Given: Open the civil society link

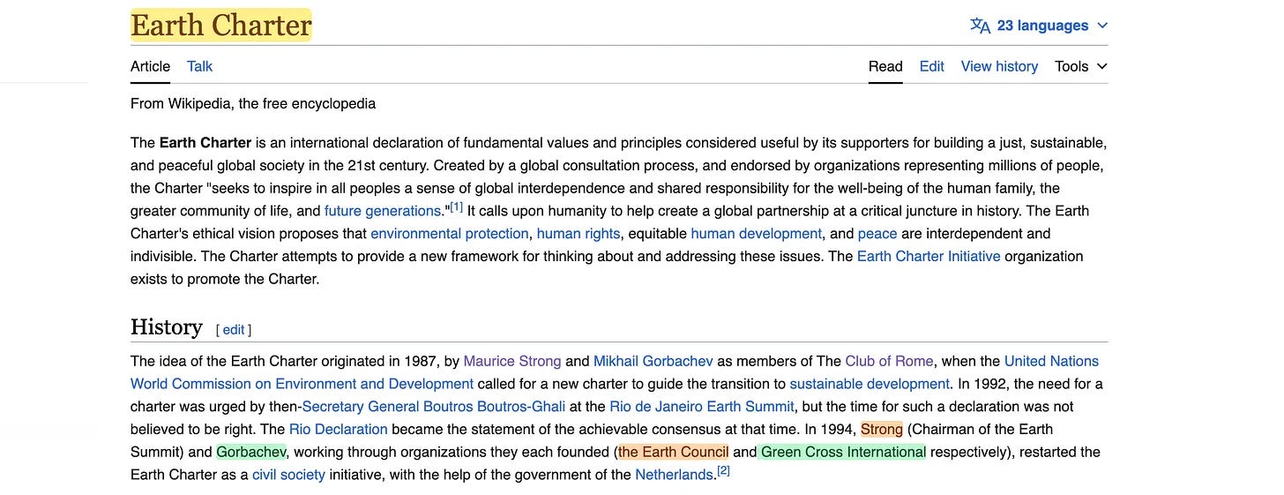Looking at the screenshot, I should 288,475.
